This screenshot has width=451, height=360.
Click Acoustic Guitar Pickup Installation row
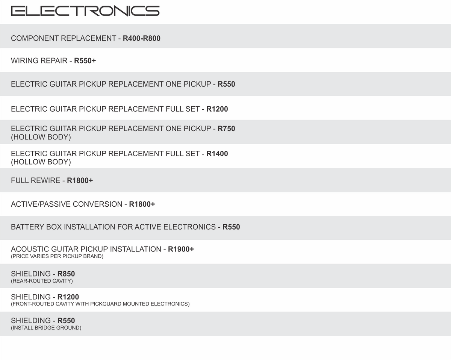point(225,252)
